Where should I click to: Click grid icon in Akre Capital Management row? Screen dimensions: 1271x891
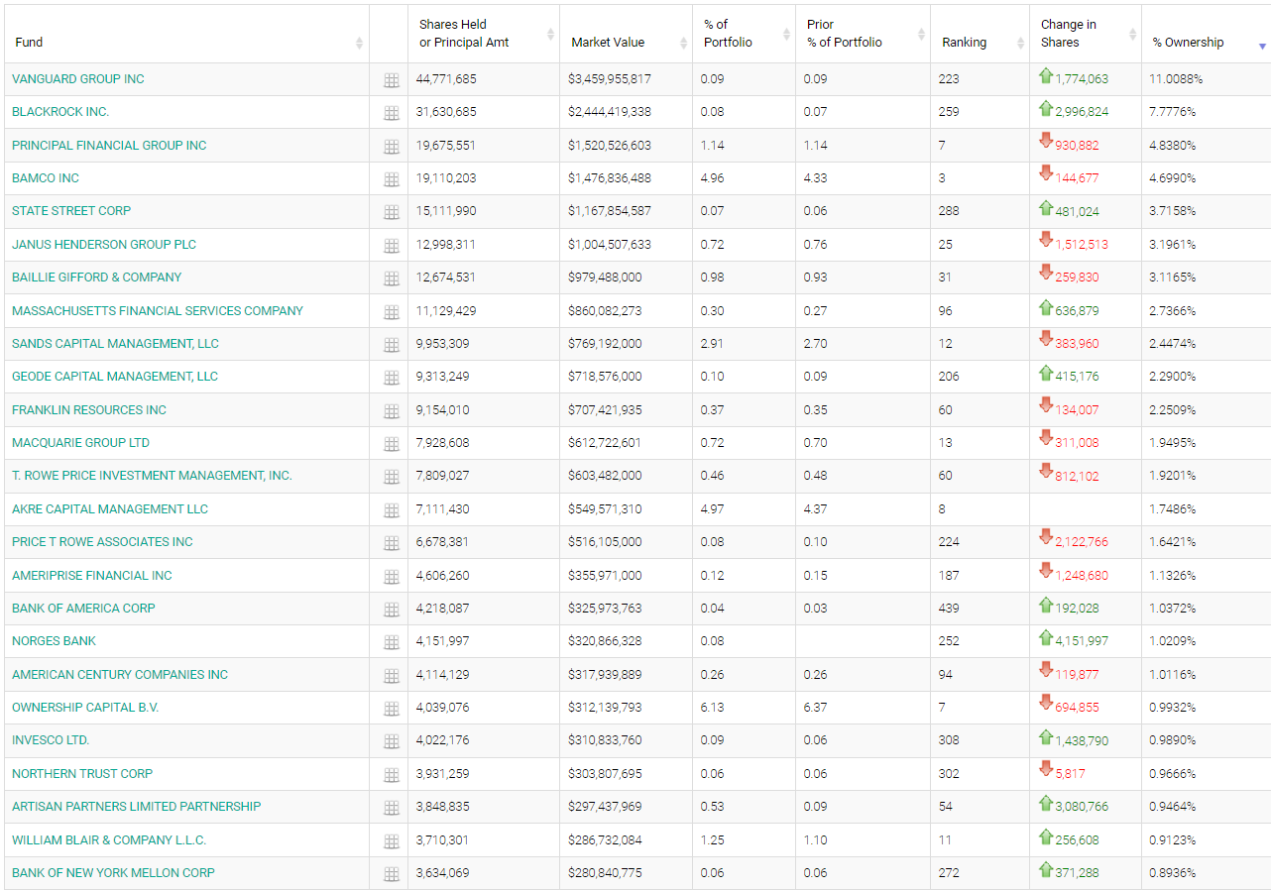[x=392, y=510]
